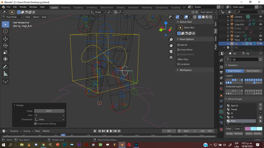Add new bone group plus button

260,104
